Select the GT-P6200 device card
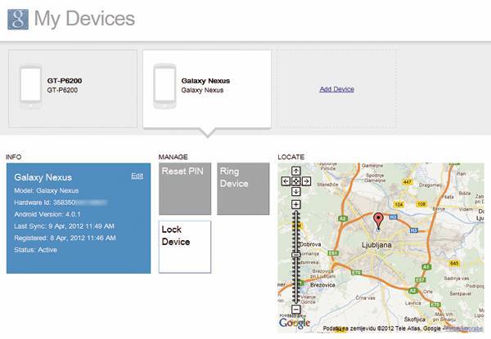This screenshot has height=339, width=491. tap(73, 89)
